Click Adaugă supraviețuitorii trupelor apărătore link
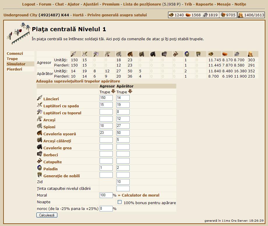This screenshot has height=226, width=268. tap(78, 81)
